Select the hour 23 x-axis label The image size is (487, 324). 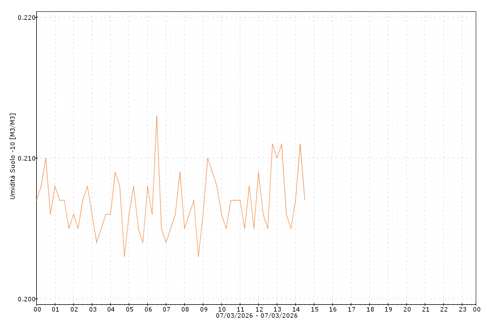462,309
